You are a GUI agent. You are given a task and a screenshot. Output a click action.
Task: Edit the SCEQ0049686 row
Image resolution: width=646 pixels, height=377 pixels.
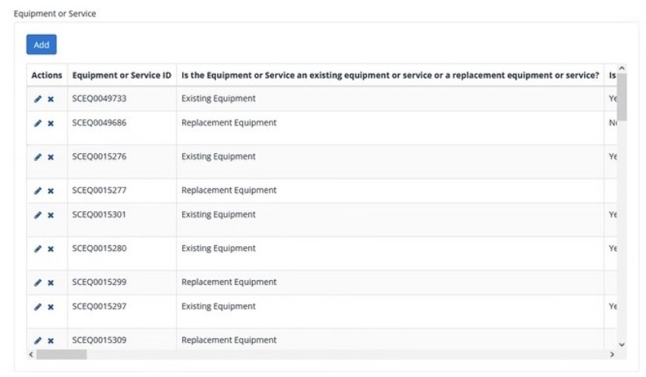point(37,124)
